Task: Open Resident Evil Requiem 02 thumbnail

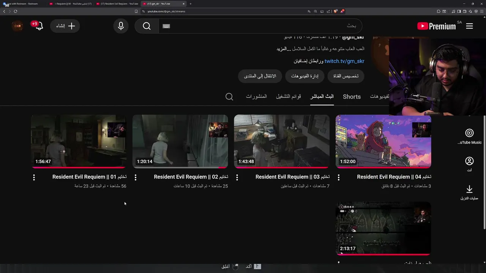Action: point(180,141)
